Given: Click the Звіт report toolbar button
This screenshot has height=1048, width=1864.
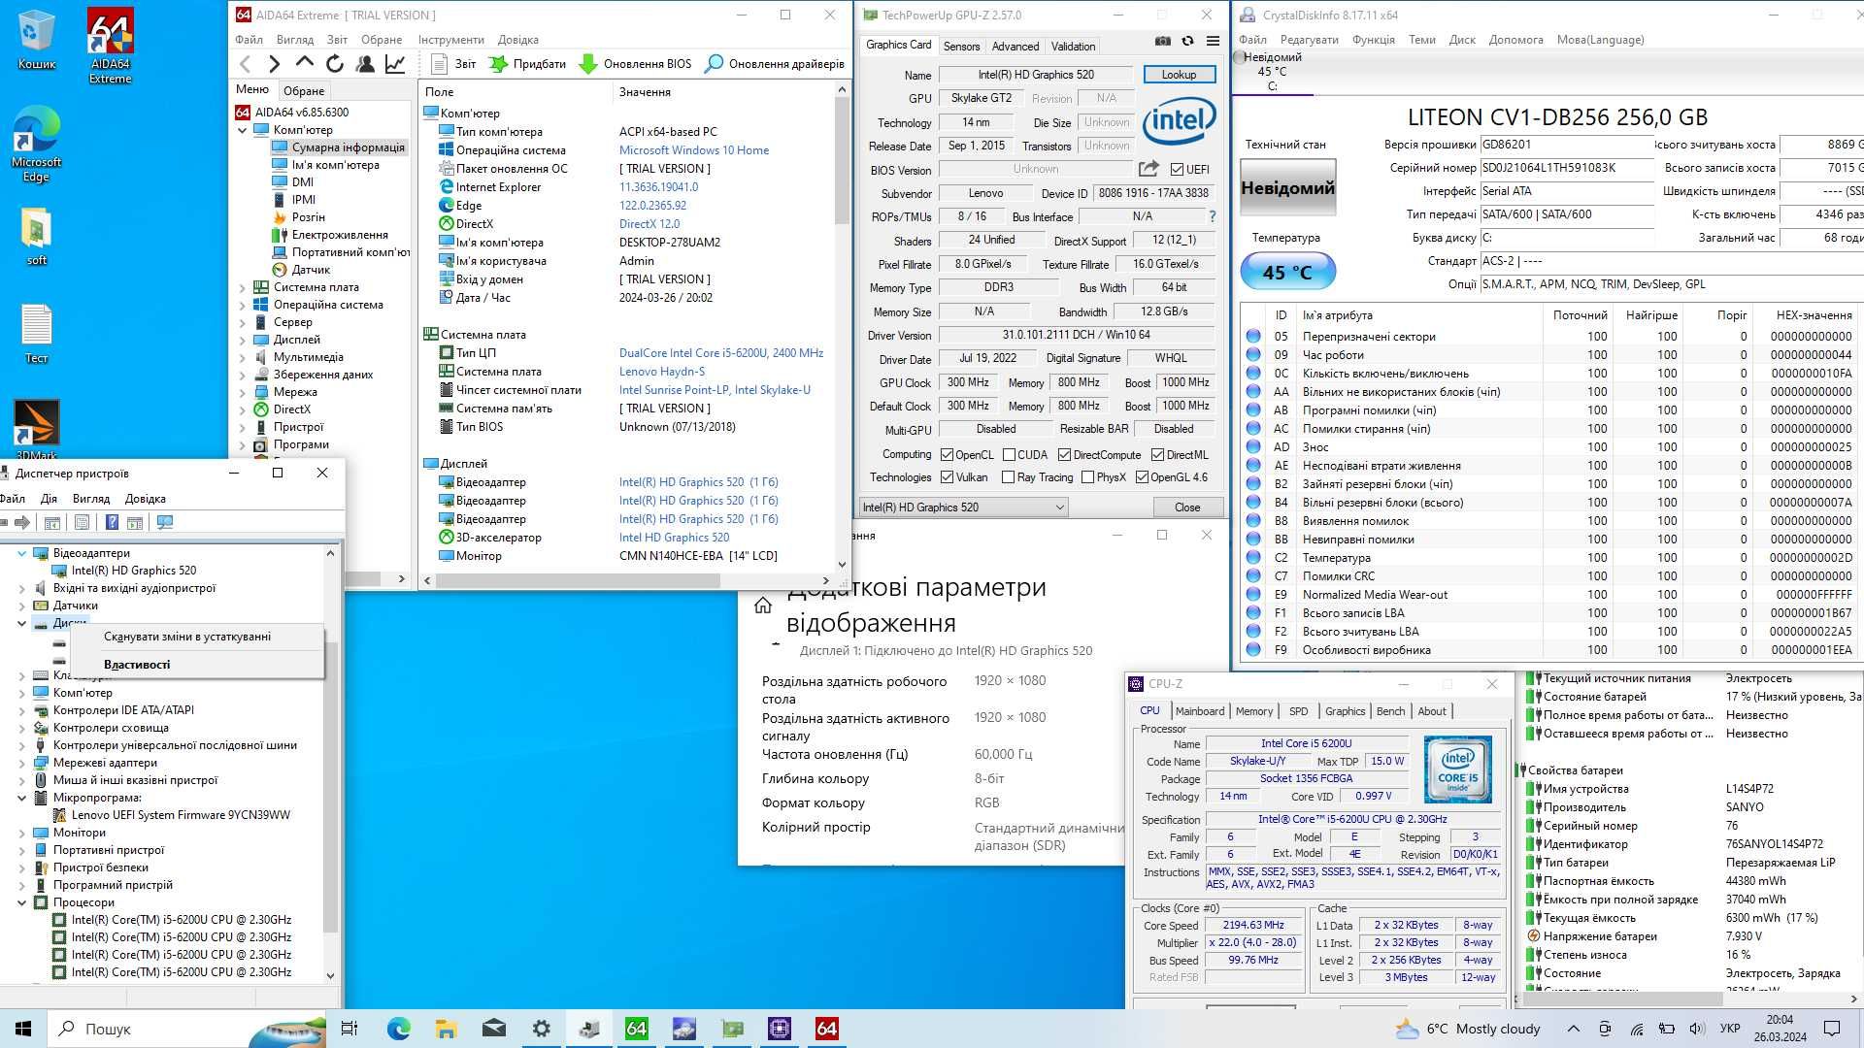Looking at the screenshot, I should (453, 64).
